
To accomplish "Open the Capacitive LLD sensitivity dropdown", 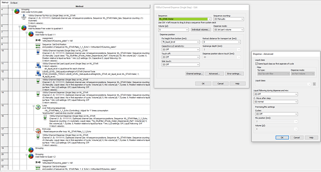I will point(198,49).
